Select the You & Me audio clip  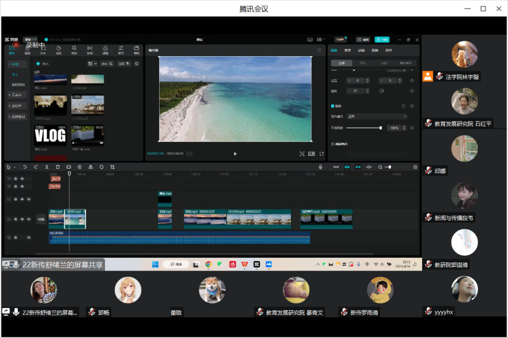coord(179,238)
